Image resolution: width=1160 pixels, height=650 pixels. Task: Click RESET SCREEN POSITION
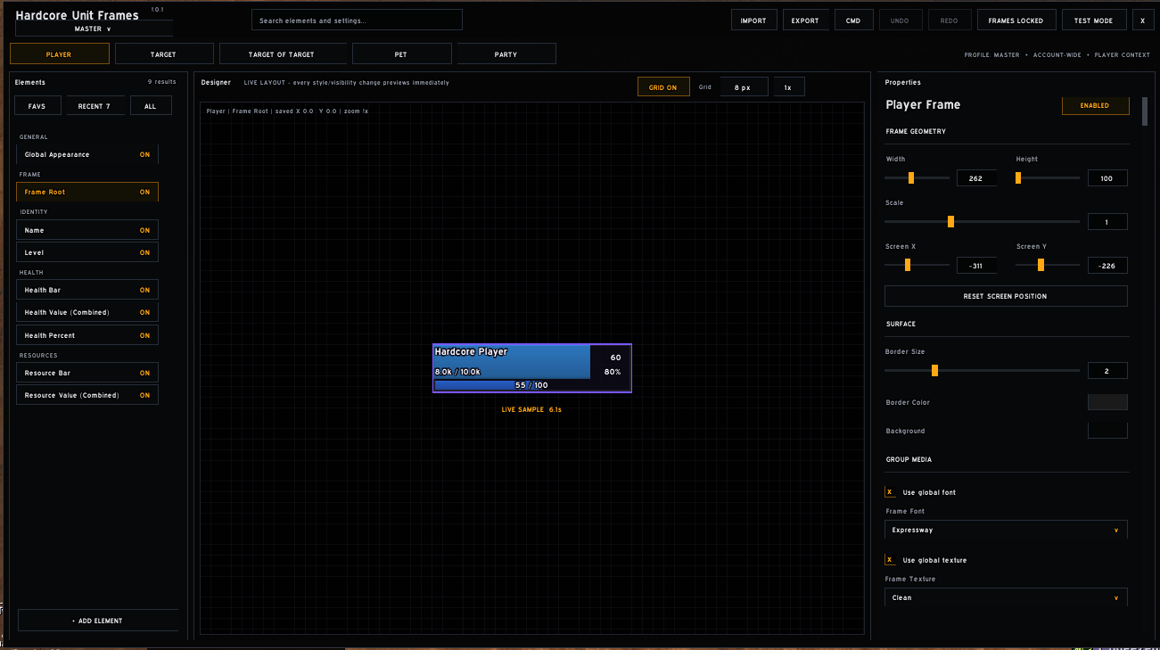[x=1006, y=296]
